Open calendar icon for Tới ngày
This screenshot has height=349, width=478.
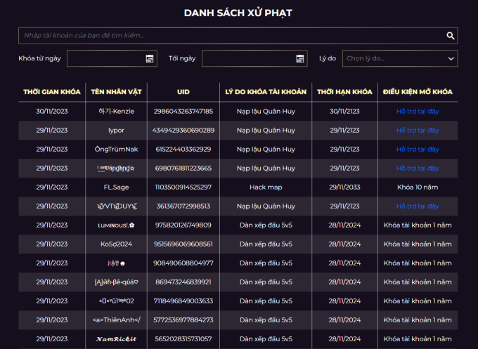(x=300, y=59)
